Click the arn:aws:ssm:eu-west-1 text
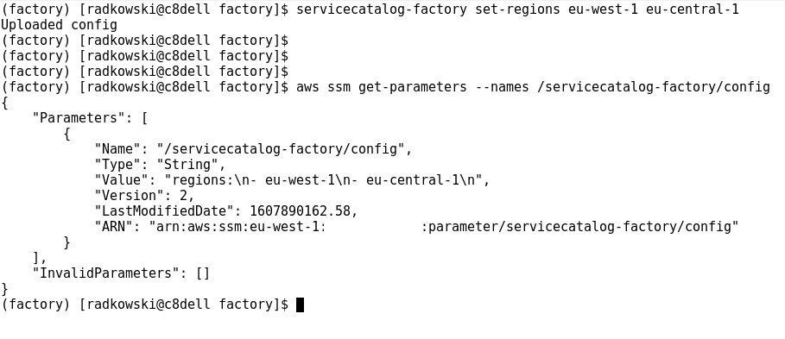 pos(237,227)
